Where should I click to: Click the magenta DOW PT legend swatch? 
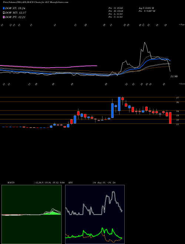pyautogui.click(x=4, y=17)
